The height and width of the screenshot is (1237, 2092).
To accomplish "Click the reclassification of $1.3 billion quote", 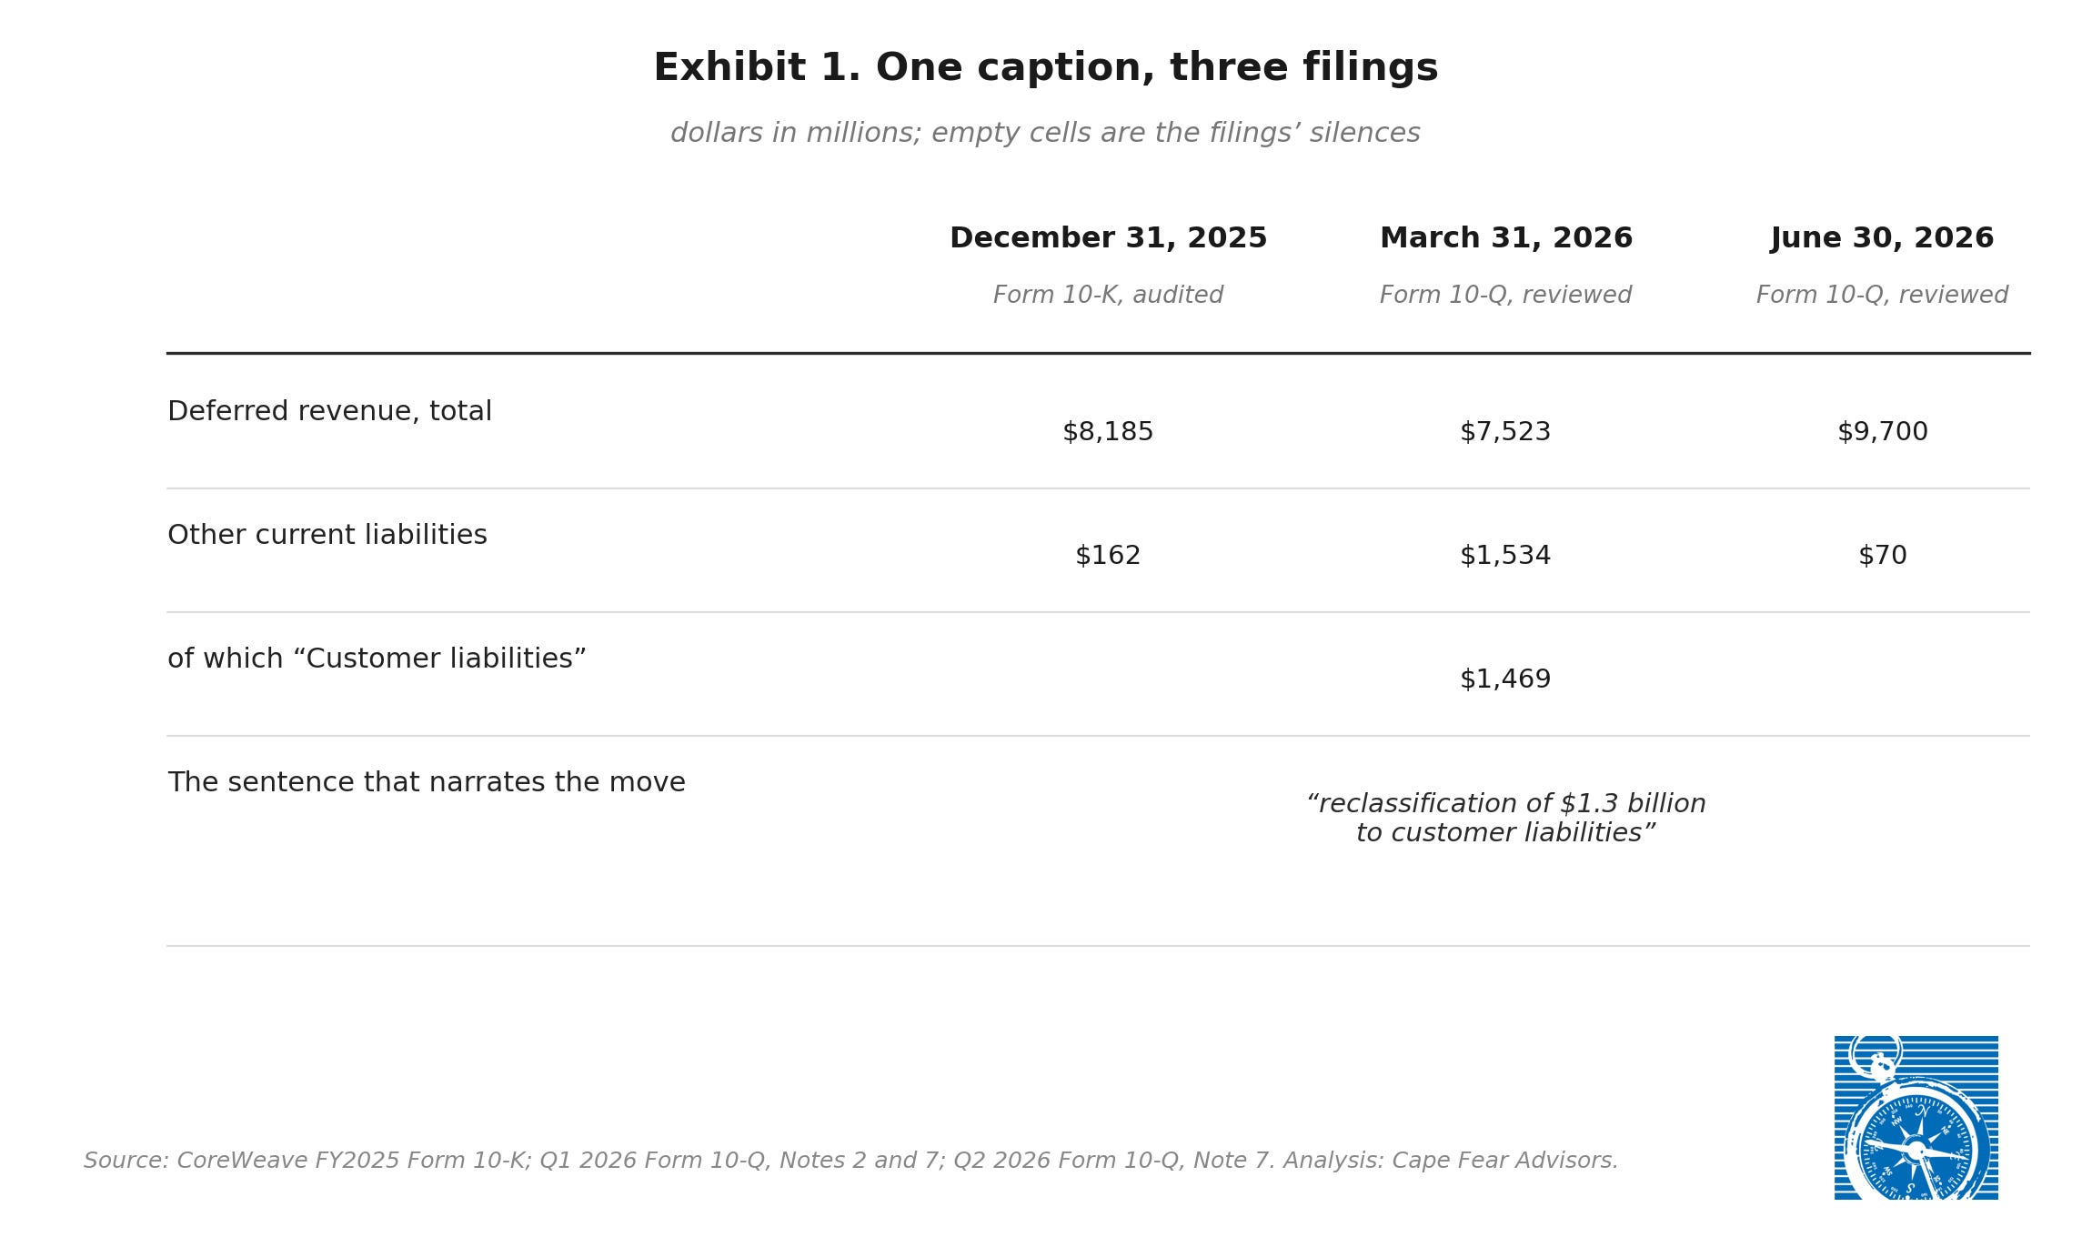I will 1505,819.
